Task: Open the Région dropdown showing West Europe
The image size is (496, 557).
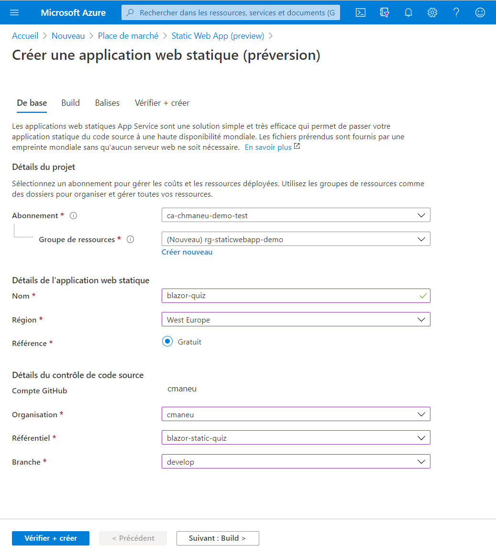Action: pos(296,320)
